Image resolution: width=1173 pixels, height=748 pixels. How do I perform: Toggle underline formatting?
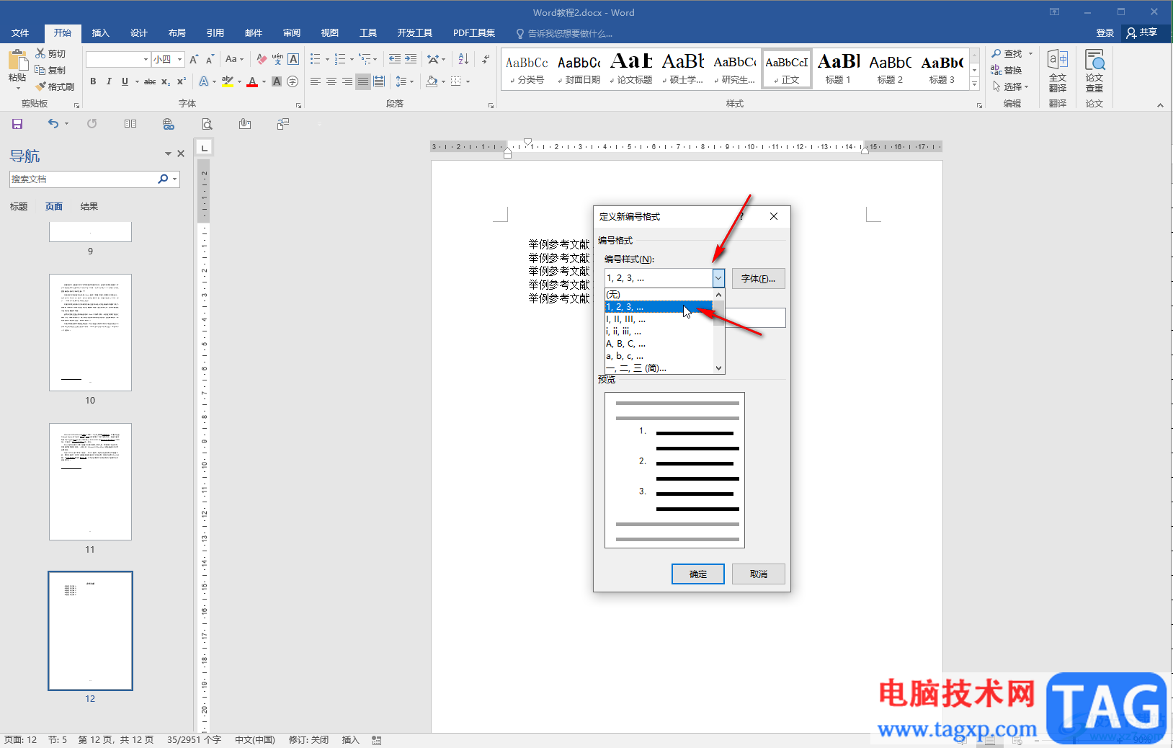pyautogui.click(x=125, y=81)
